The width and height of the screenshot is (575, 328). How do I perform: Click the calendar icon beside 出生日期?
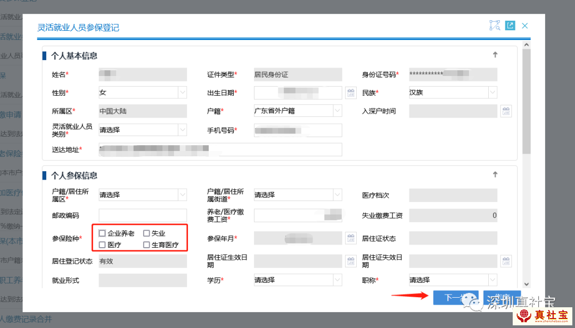pyautogui.click(x=350, y=93)
